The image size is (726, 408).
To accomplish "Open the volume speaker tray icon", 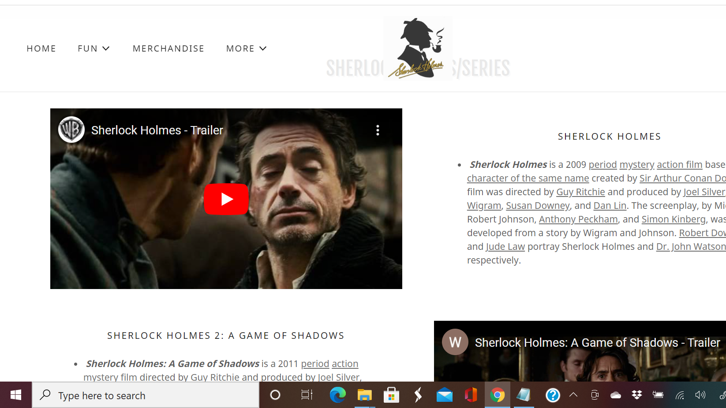I will [700, 395].
